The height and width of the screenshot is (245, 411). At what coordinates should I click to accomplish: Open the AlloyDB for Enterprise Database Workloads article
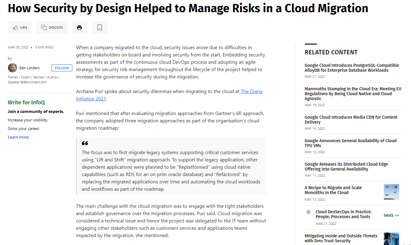click(352, 68)
